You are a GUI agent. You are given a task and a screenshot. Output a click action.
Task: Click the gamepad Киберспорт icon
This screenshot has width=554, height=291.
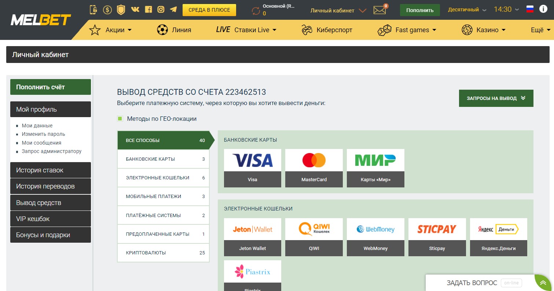[x=307, y=30]
